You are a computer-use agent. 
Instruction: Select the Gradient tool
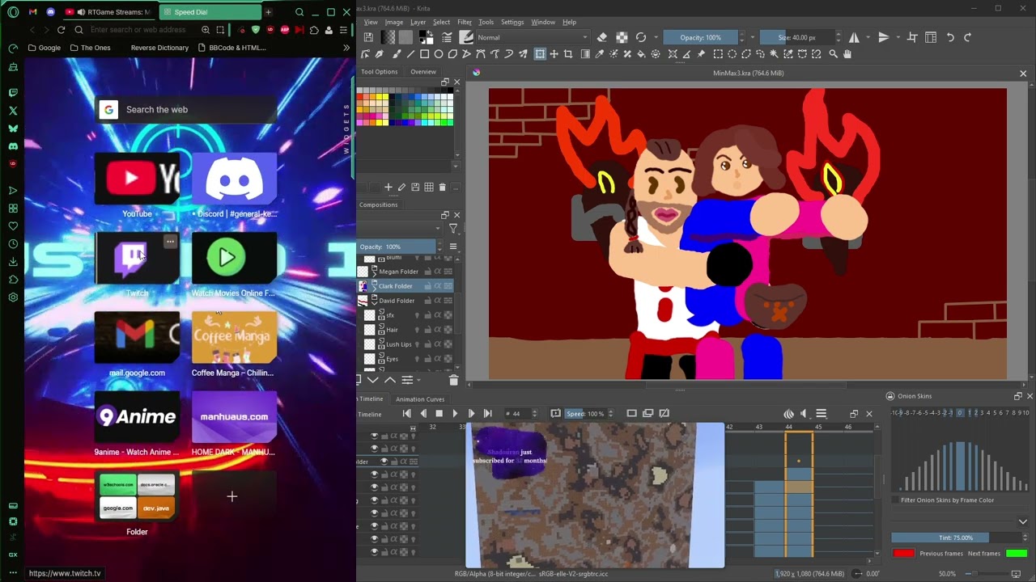coord(584,54)
